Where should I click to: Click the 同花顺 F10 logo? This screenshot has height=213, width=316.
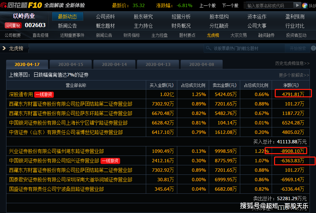(x=21, y=5)
